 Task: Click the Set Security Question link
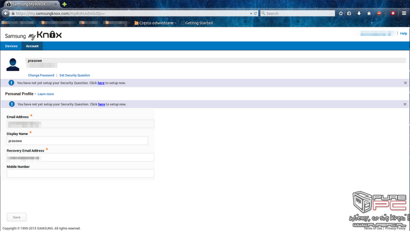pyautogui.click(x=75, y=75)
